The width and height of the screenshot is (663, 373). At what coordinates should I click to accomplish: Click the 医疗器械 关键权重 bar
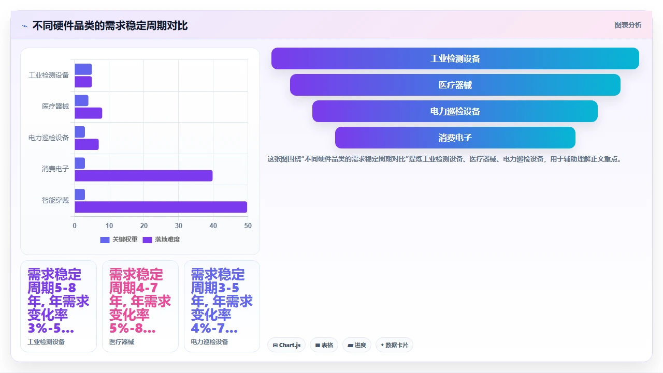point(81,100)
